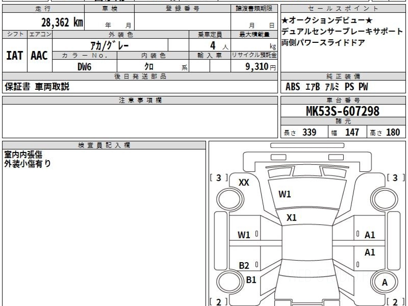Click B2 mark on left rear door
408x306 pixels.
244,266
